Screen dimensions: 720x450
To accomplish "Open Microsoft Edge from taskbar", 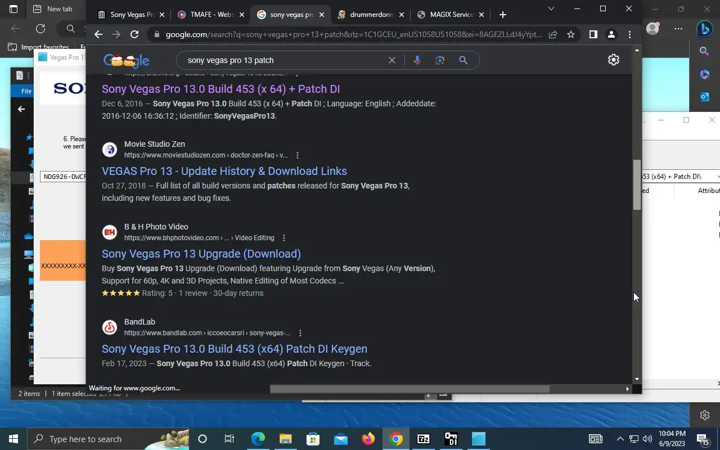I will 258,439.
